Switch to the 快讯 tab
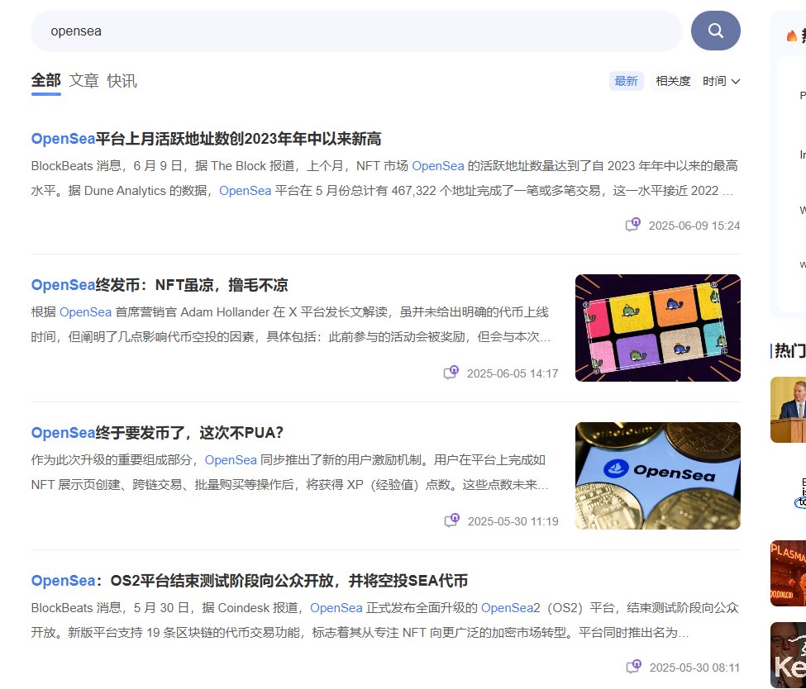The width and height of the screenshot is (806, 689). click(x=122, y=81)
